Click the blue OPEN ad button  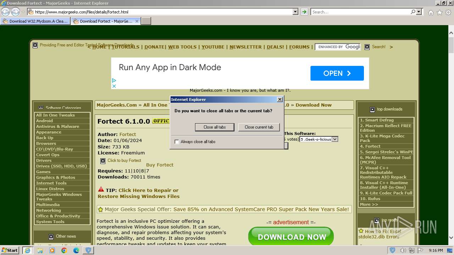(x=337, y=73)
